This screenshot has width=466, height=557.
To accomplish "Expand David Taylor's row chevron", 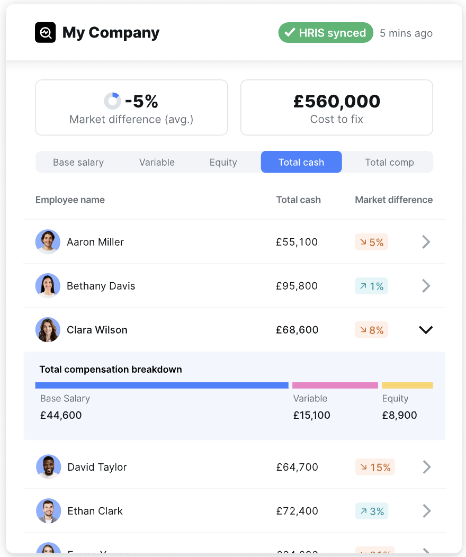I will coord(426,467).
